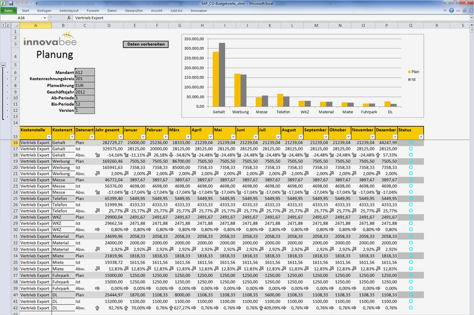This screenshot has height=315, width=474.
Task: Click the Undo arrow icon
Action: point(18,3)
